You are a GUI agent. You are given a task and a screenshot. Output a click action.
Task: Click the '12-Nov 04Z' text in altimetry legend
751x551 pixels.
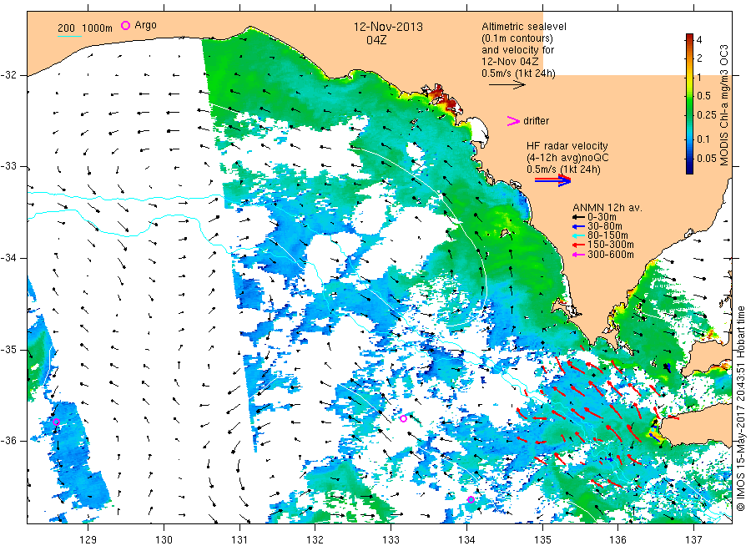pos(510,62)
